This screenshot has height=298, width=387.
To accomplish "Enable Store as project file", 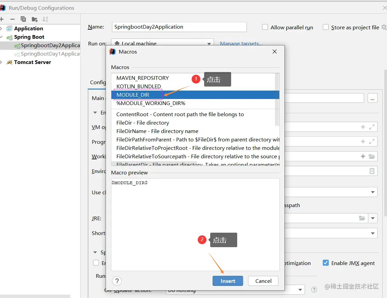I will [x=326, y=27].
